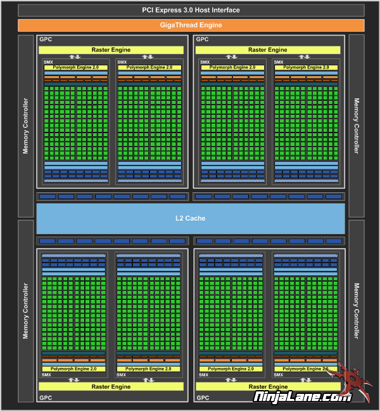
Task: Click the GPC label of the upper-left cluster
Action: pos(46,39)
